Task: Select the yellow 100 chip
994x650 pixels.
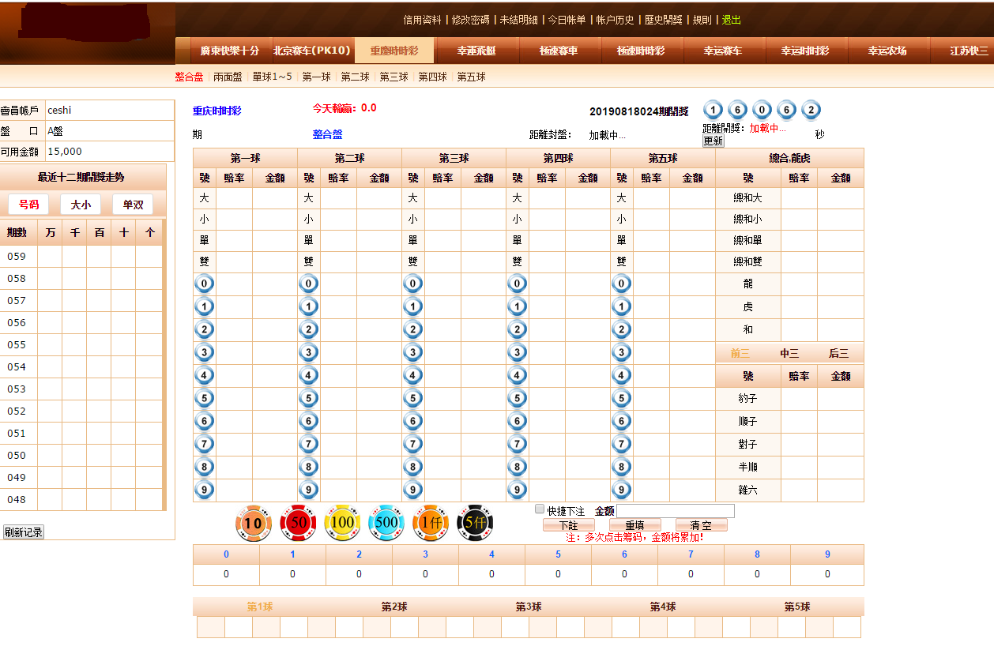Action: [341, 523]
